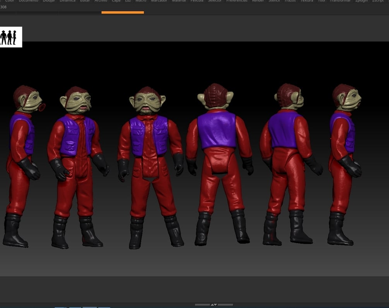
Task: Click the back-view figure's purple vest
Action: click(217, 130)
